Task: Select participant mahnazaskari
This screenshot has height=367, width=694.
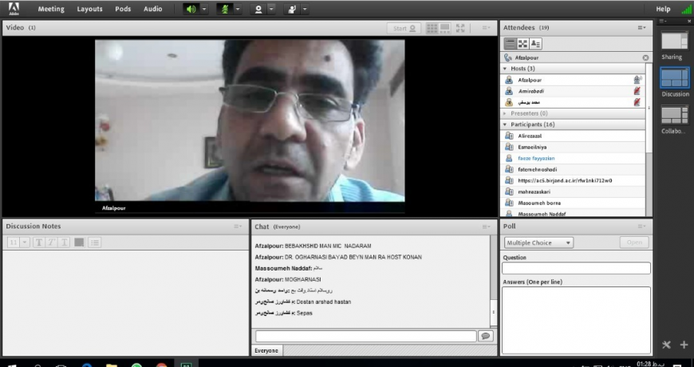Action: click(573, 192)
